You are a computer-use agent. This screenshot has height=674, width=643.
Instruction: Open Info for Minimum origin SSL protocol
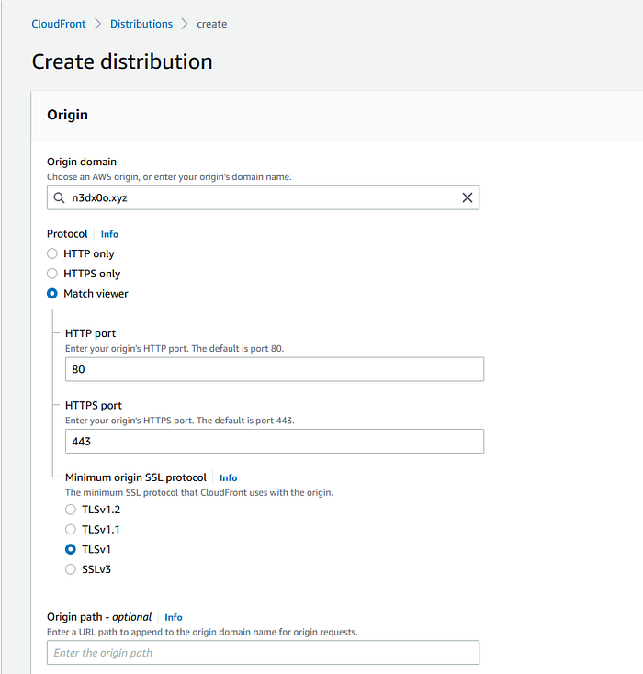tap(228, 477)
